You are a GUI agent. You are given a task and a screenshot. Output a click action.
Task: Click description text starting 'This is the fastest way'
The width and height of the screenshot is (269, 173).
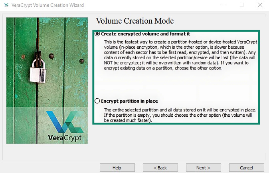pyautogui.click(x=180, y=55)
